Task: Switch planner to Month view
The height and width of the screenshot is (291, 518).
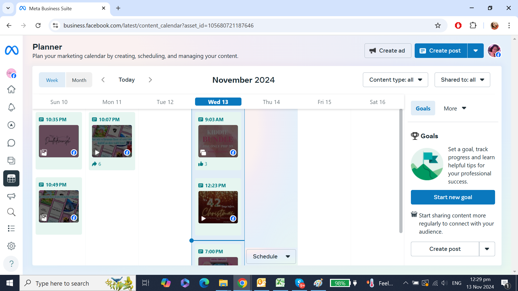Action: tap(79, 80)
